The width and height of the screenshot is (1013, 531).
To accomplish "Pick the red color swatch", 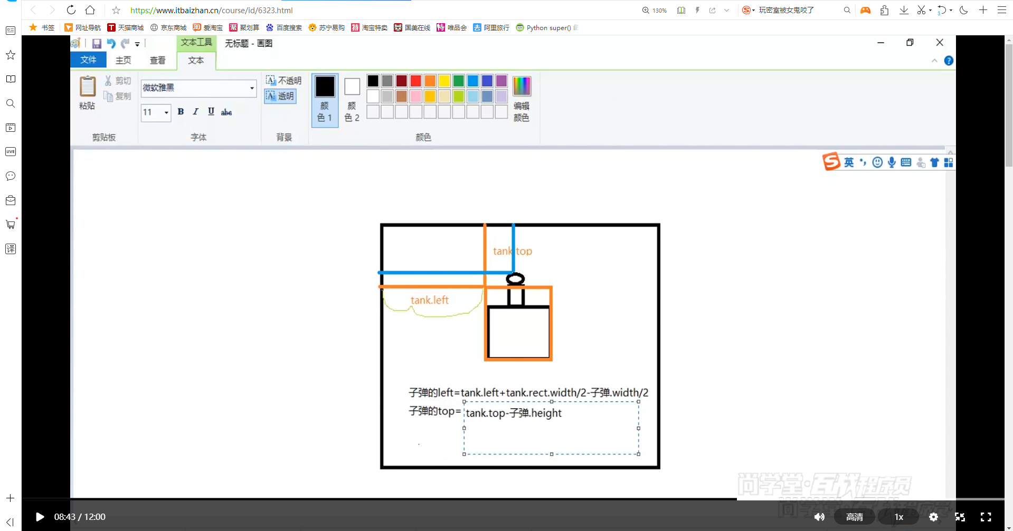I will [x=416, y=81].
